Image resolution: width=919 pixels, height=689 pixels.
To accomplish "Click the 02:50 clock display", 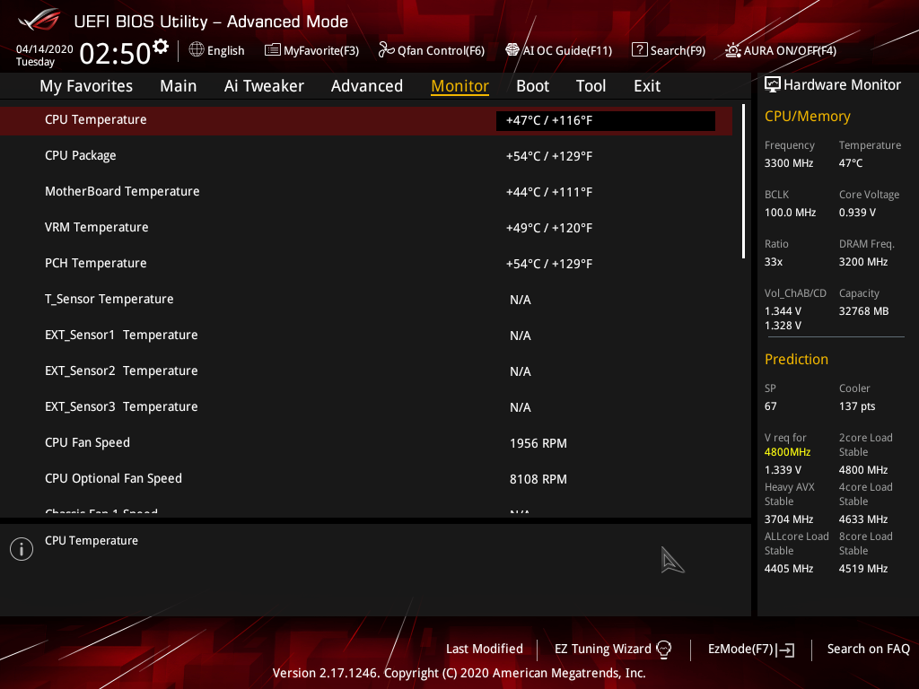I will coord(116,53).
